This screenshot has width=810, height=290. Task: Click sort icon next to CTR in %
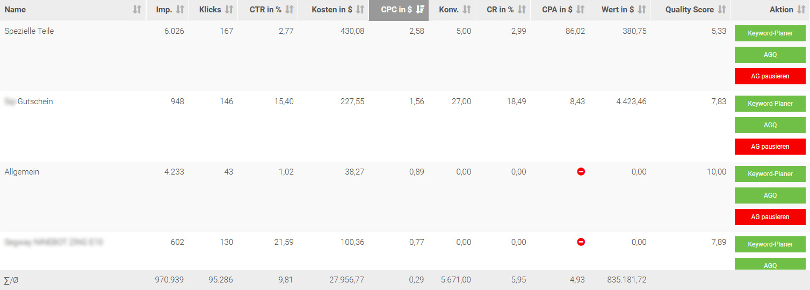pos(290,10)
